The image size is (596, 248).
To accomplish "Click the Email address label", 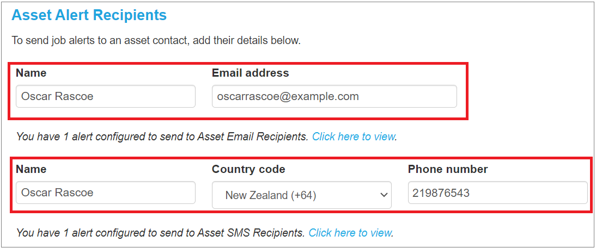I will click(x=250, y=73).
